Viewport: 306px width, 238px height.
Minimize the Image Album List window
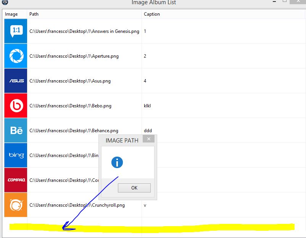[x=274, y=2]
